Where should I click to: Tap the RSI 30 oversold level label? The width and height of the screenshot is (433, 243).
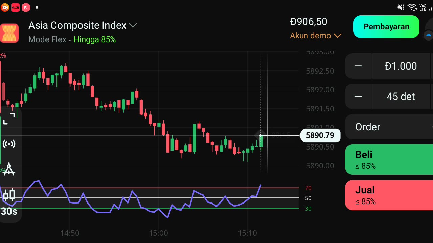pyautogui.click(x=308, y=209)
